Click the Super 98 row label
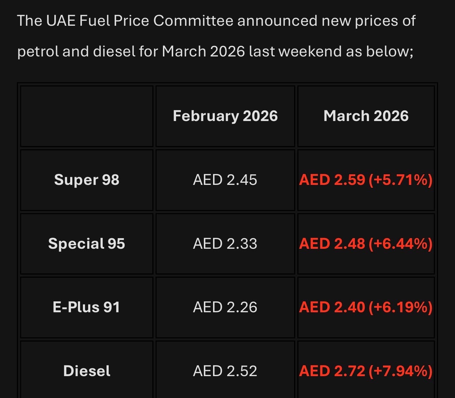 pos(87,180)
